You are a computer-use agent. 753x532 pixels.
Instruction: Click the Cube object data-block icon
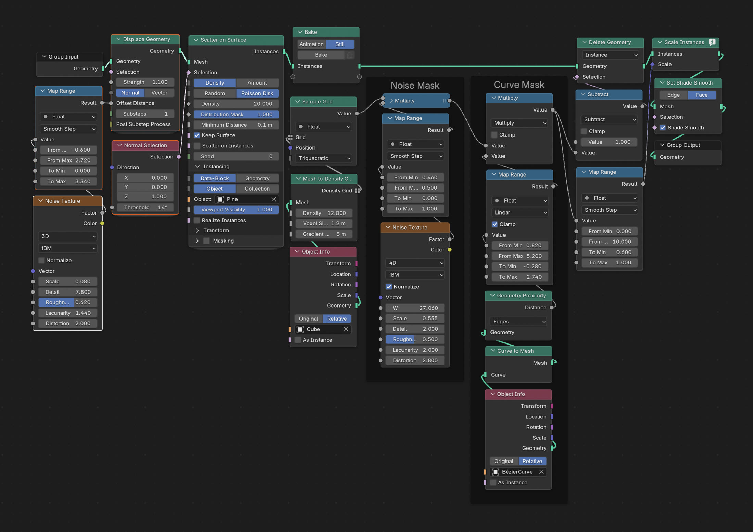(x=300, y=329)
